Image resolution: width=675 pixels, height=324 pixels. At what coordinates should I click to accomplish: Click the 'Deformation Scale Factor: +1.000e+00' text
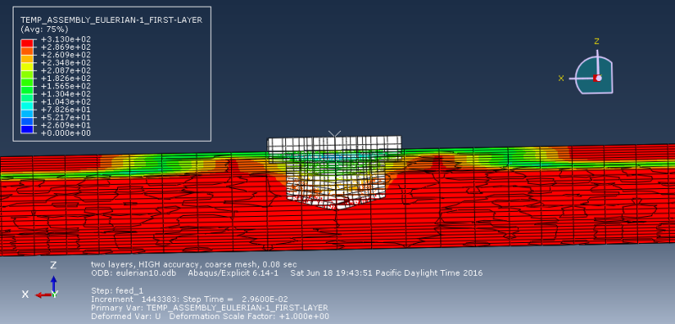(249, 316)
